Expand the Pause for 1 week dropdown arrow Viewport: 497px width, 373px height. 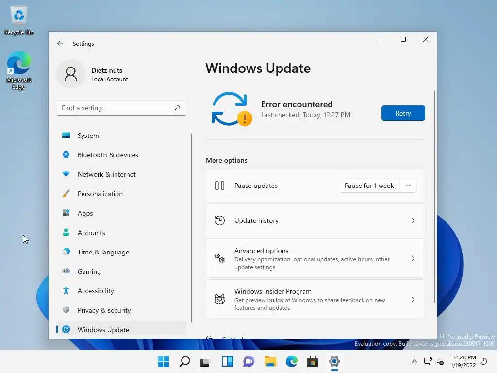click(x=408, y=186)
